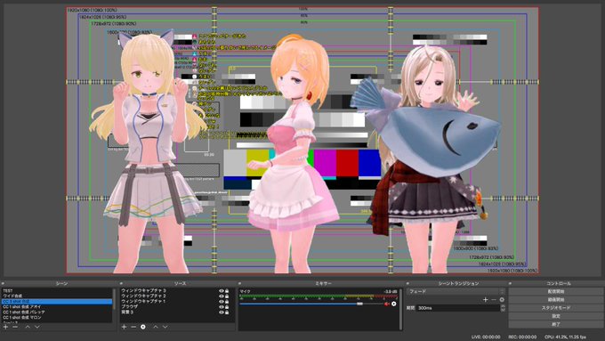
Task: Move selected scene down with arrow
Action: (x=37, y=327)
